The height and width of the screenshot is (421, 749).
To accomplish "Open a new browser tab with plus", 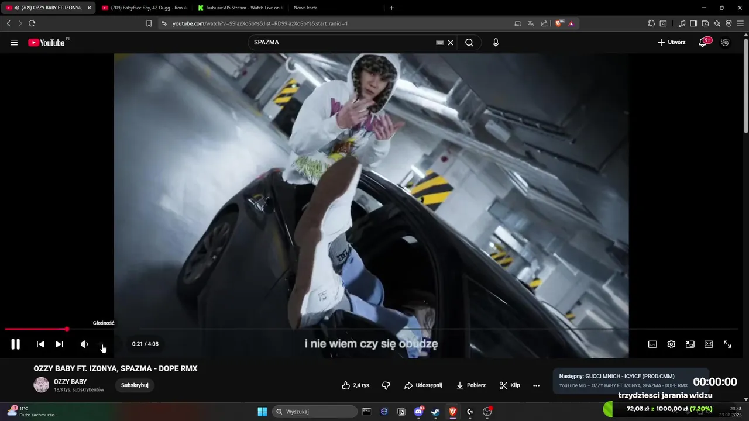I will [391, 8].
